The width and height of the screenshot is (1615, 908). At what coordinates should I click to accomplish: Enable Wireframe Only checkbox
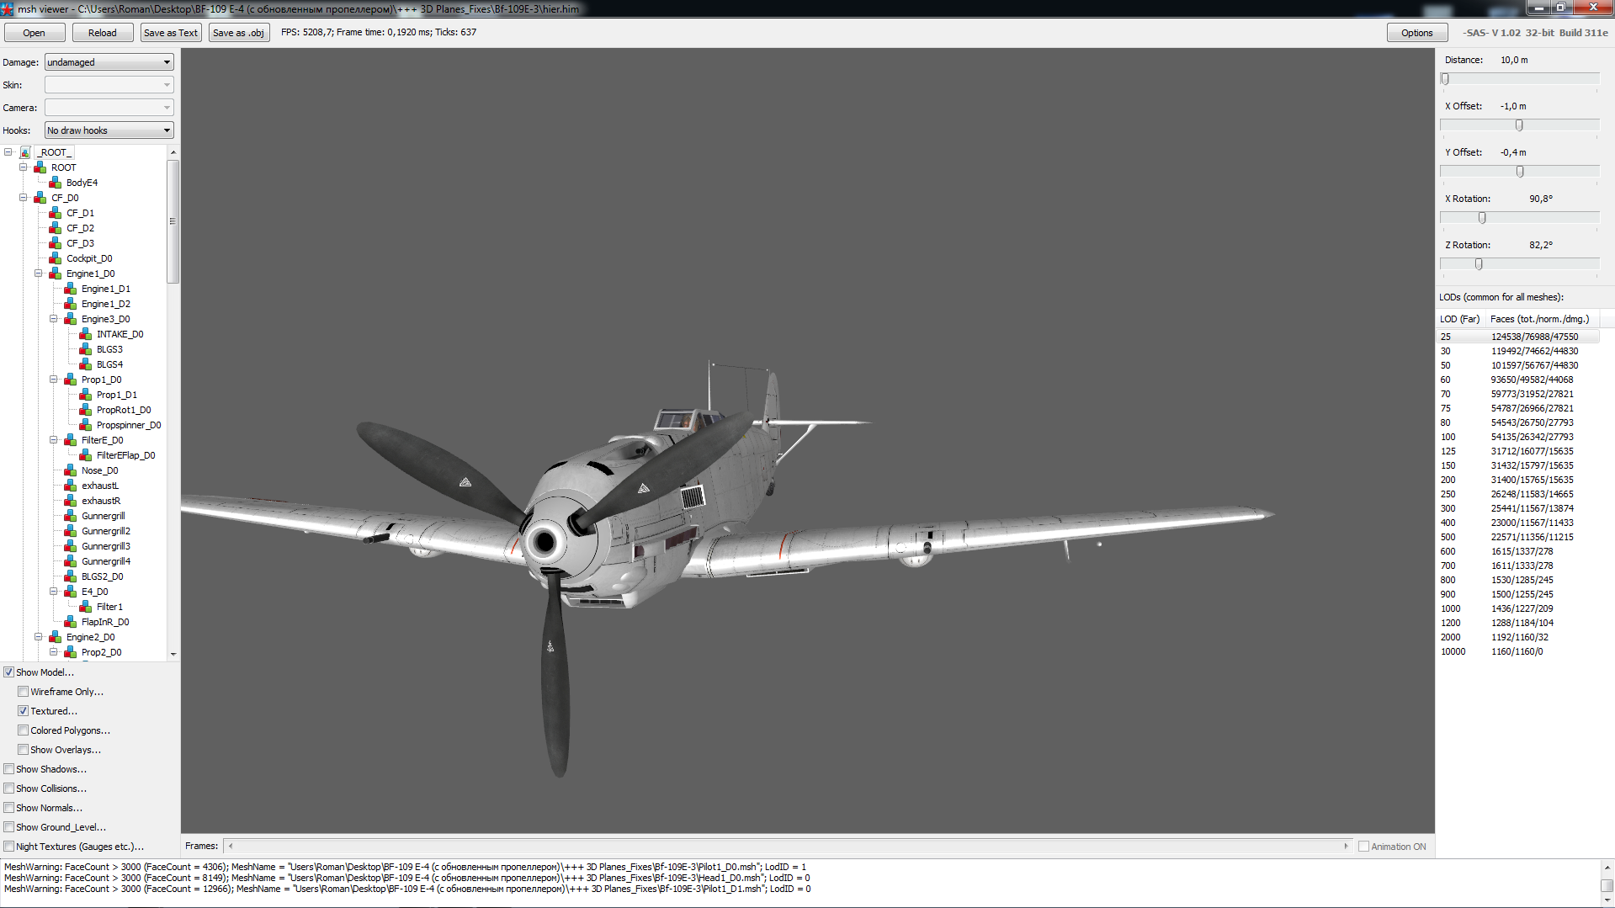click(x=24, y=692)
